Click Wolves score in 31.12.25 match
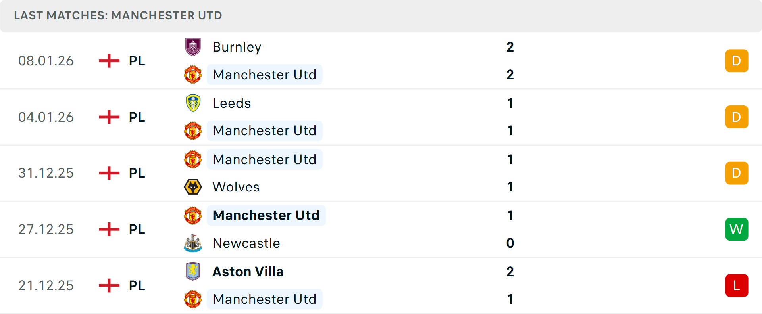 (x=510, y=187)
